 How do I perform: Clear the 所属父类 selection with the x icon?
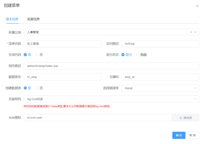tap(191, 32)
